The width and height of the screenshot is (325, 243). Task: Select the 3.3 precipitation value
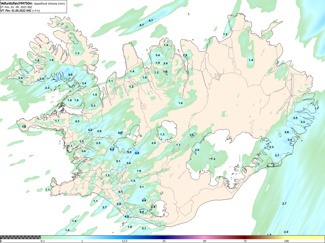pos(303,122)
